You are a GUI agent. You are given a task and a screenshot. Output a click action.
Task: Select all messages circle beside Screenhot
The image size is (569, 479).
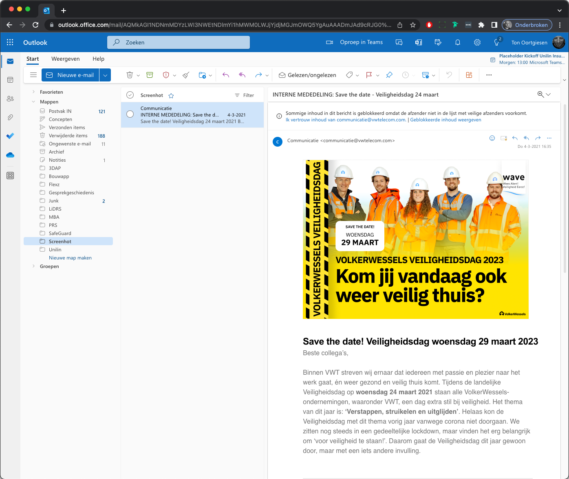point(130,95)
